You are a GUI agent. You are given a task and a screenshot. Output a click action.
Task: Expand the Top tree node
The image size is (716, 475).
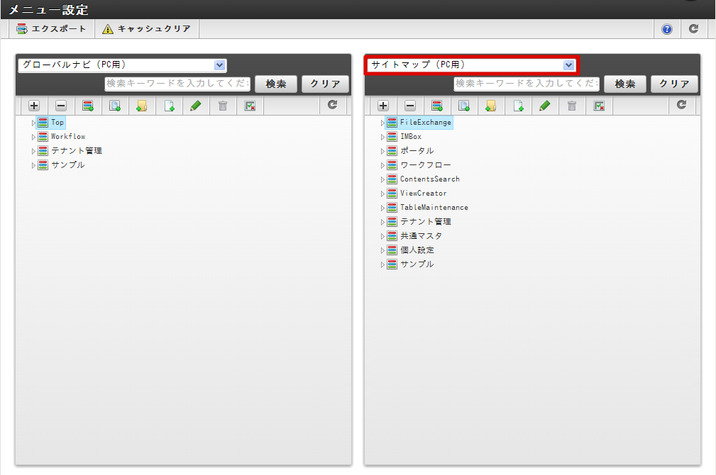33,122
